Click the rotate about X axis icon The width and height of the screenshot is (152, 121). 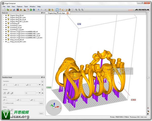click(x=4, y=93)
